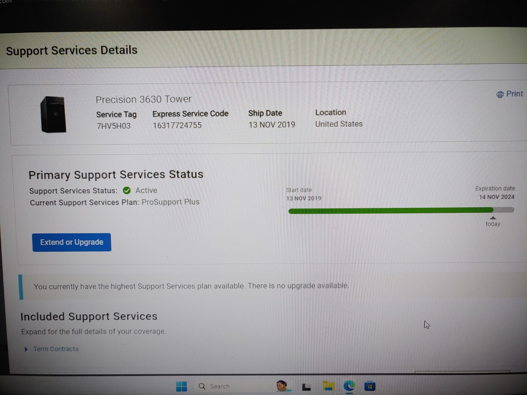Open File Explorer from the taskbar
This screenshot has height=395, width=527.
click(329, 386)
